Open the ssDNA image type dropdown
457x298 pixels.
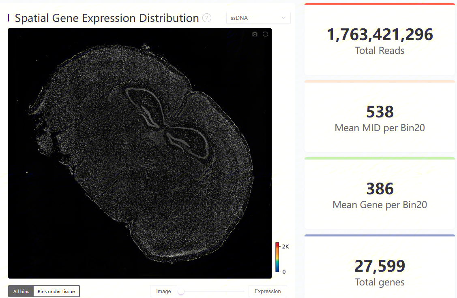[x=258, y=18]
